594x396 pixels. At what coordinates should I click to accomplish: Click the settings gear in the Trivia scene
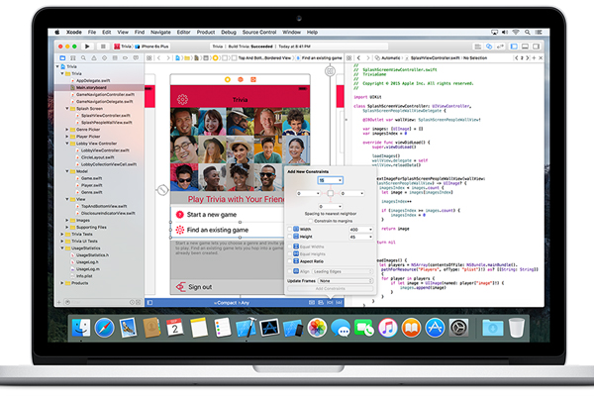pos(182,99)
